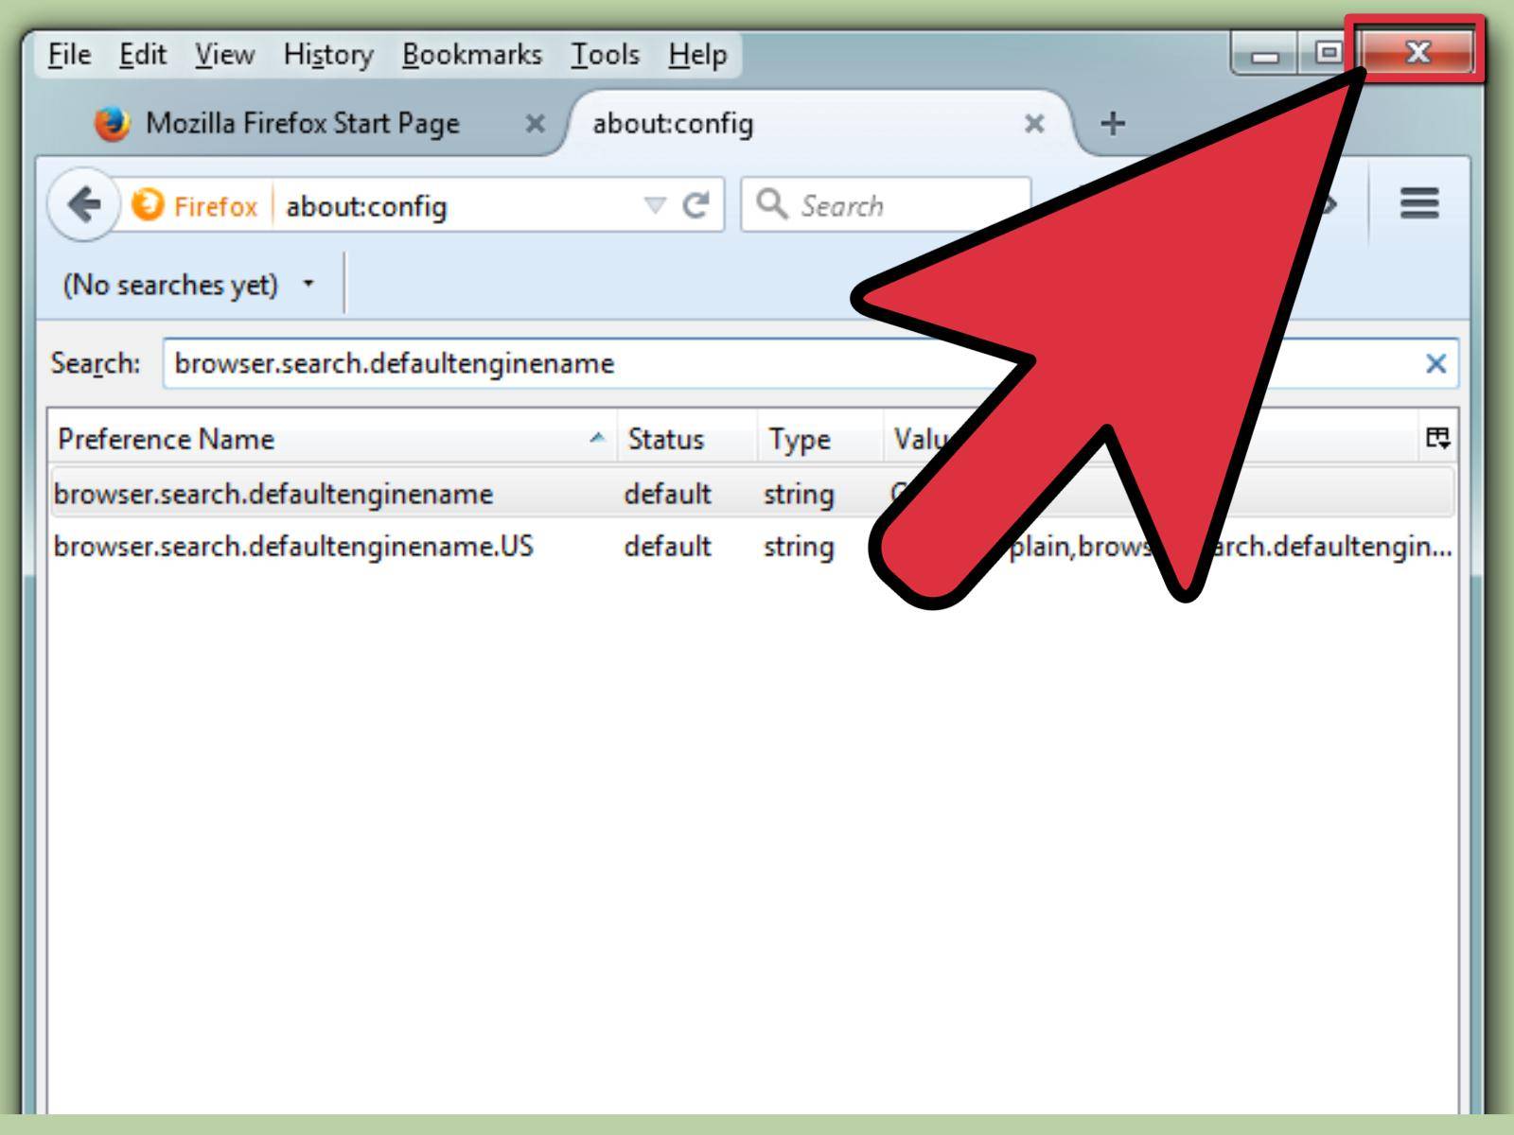Screen dimensions: 1514x1135
Task: Open the Bookmarks menu
Action: click(x=472, y=55)
